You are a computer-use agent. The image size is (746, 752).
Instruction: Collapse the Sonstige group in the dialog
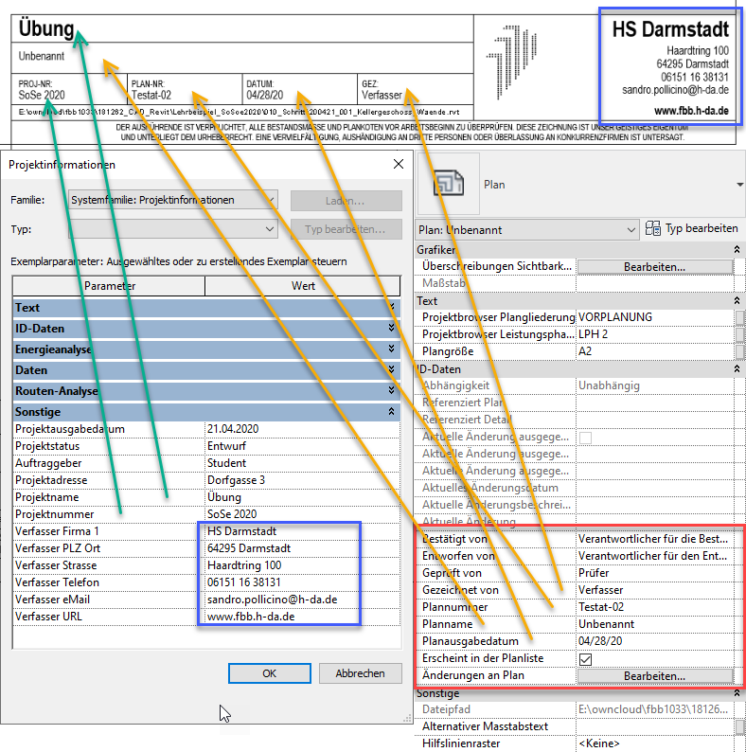click(392, 412)
